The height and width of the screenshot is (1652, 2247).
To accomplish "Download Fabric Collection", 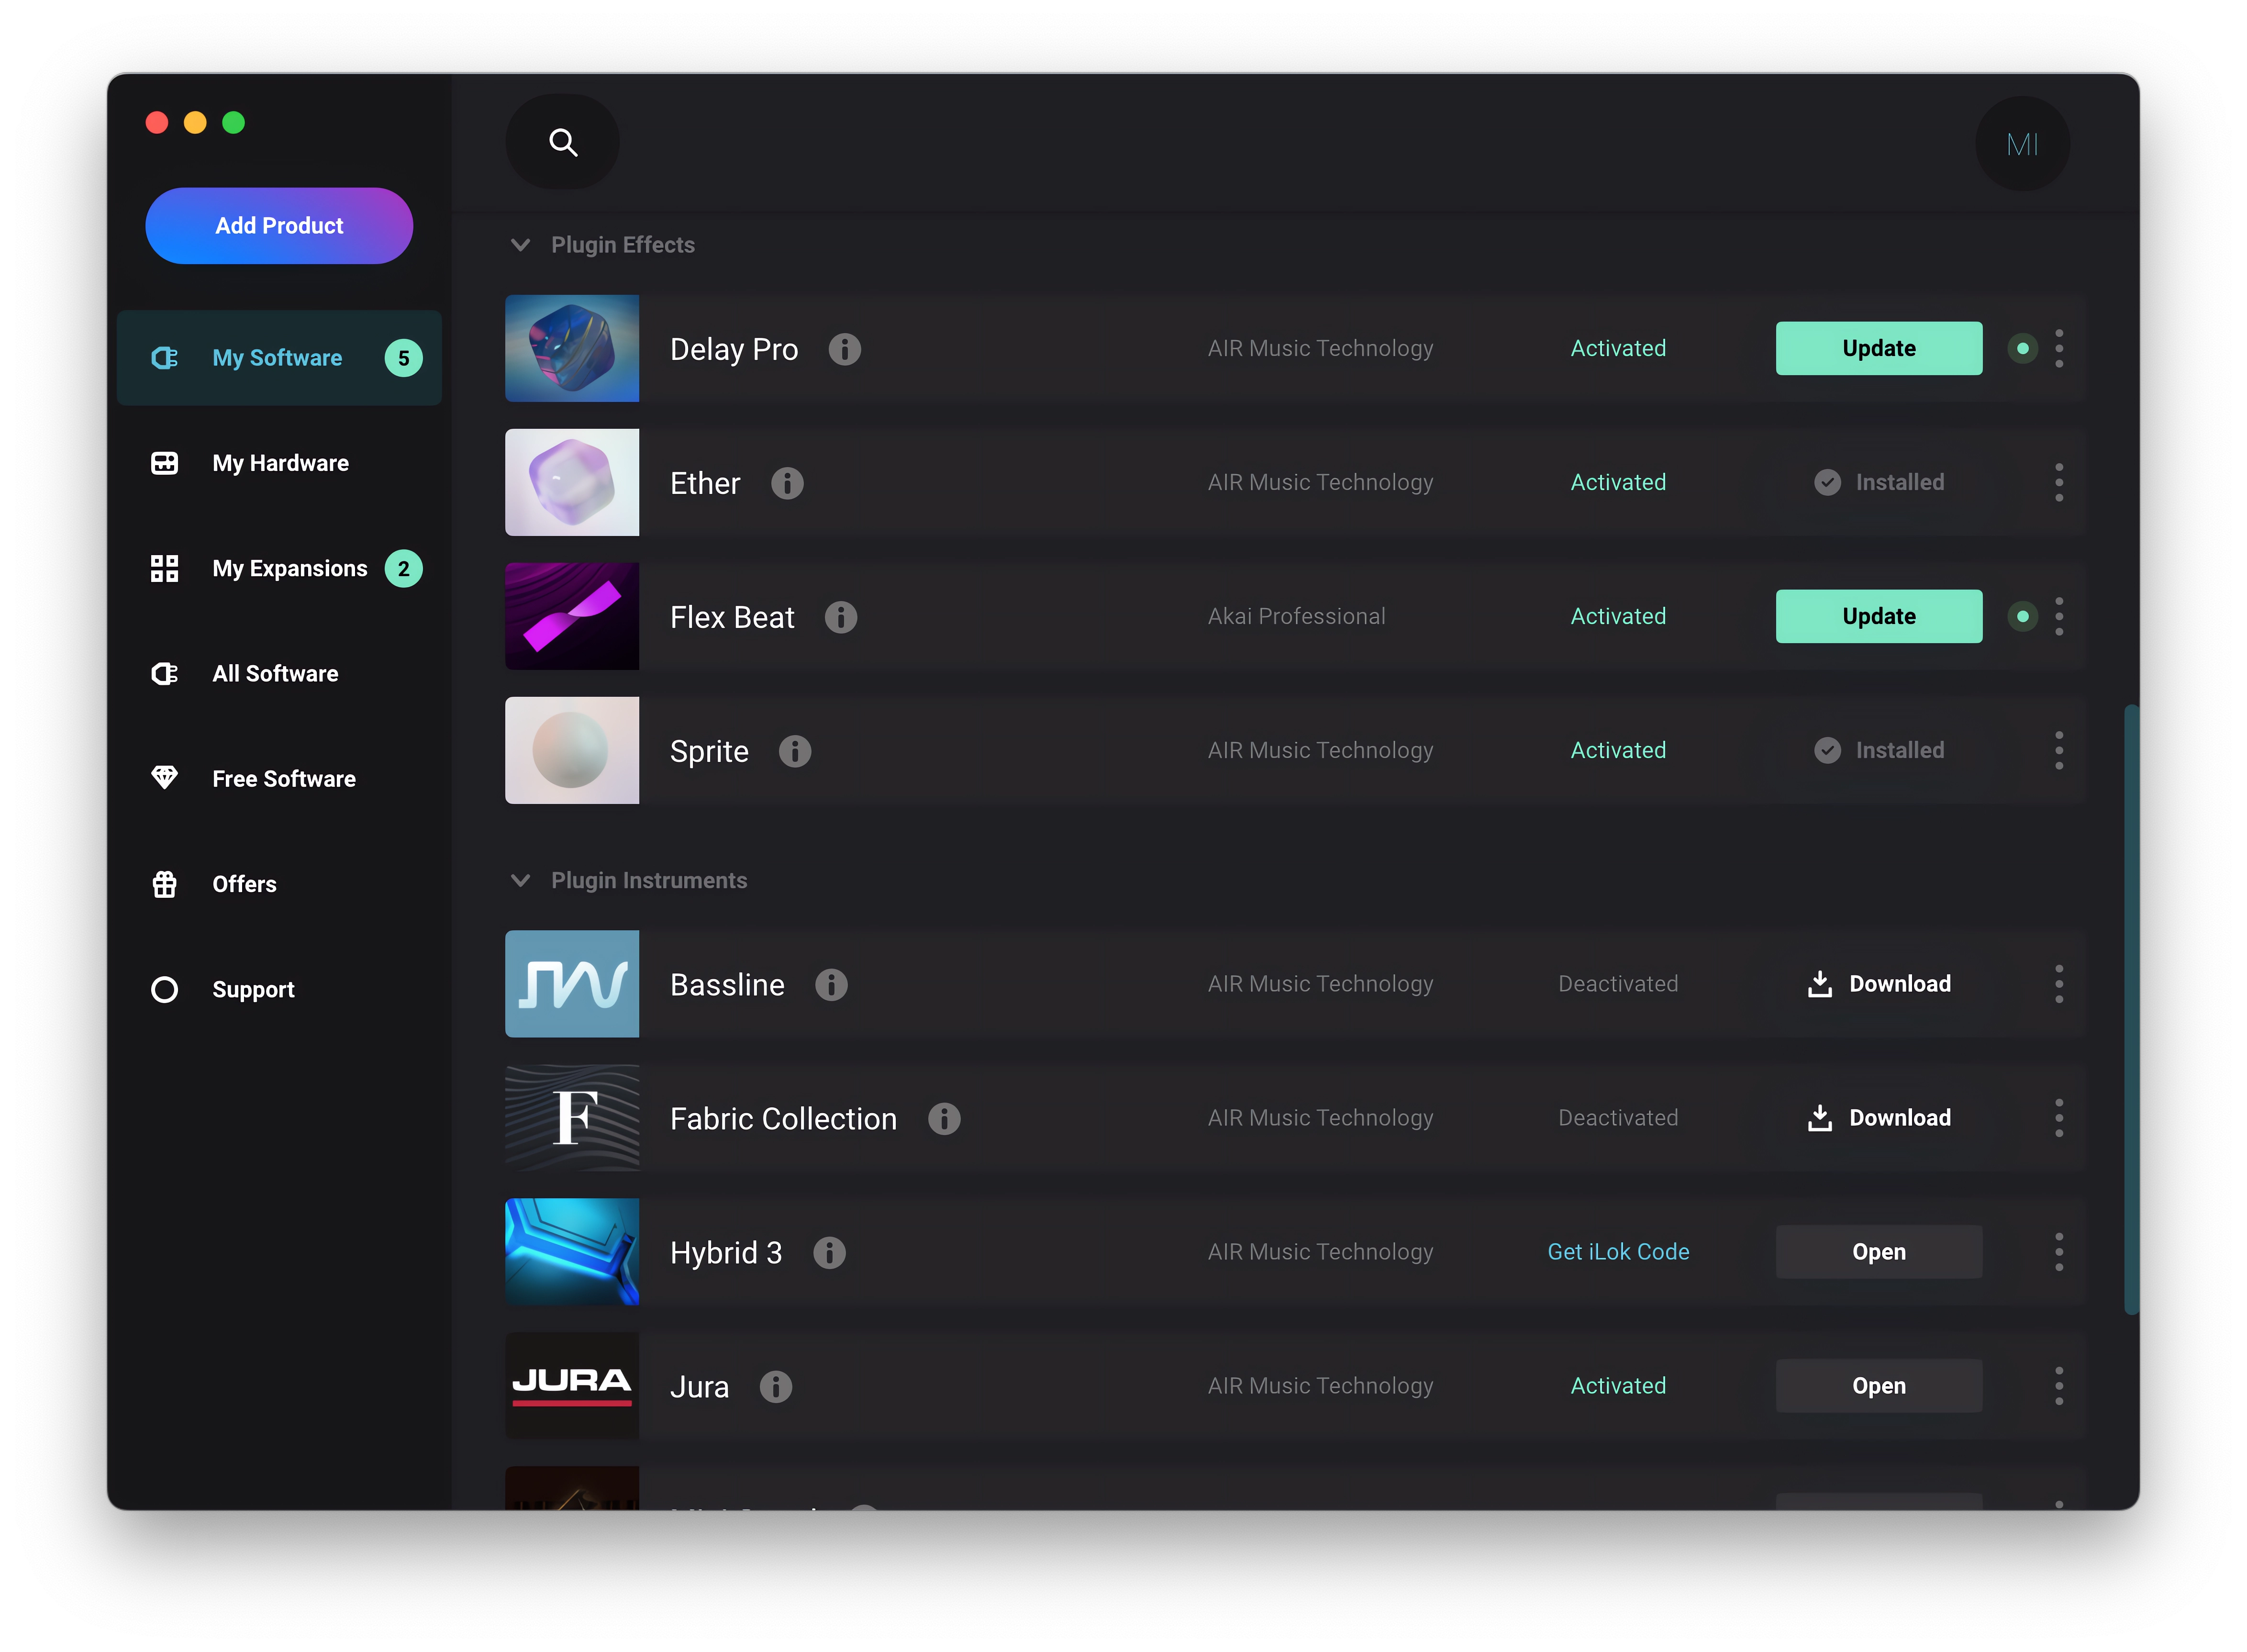I will tap(1878, 1119).
